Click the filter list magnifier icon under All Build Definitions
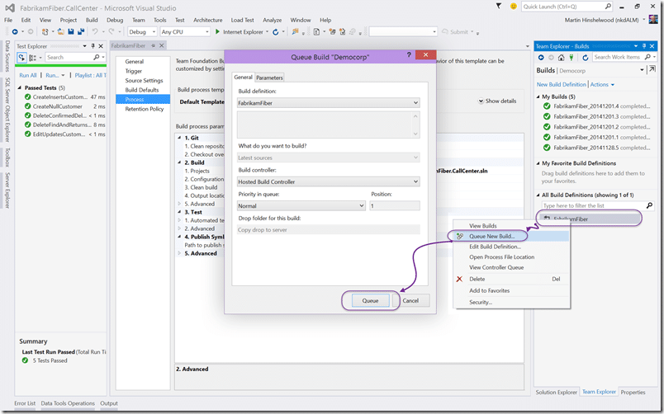Screen dimensions: 664x414 click(650, 205)
